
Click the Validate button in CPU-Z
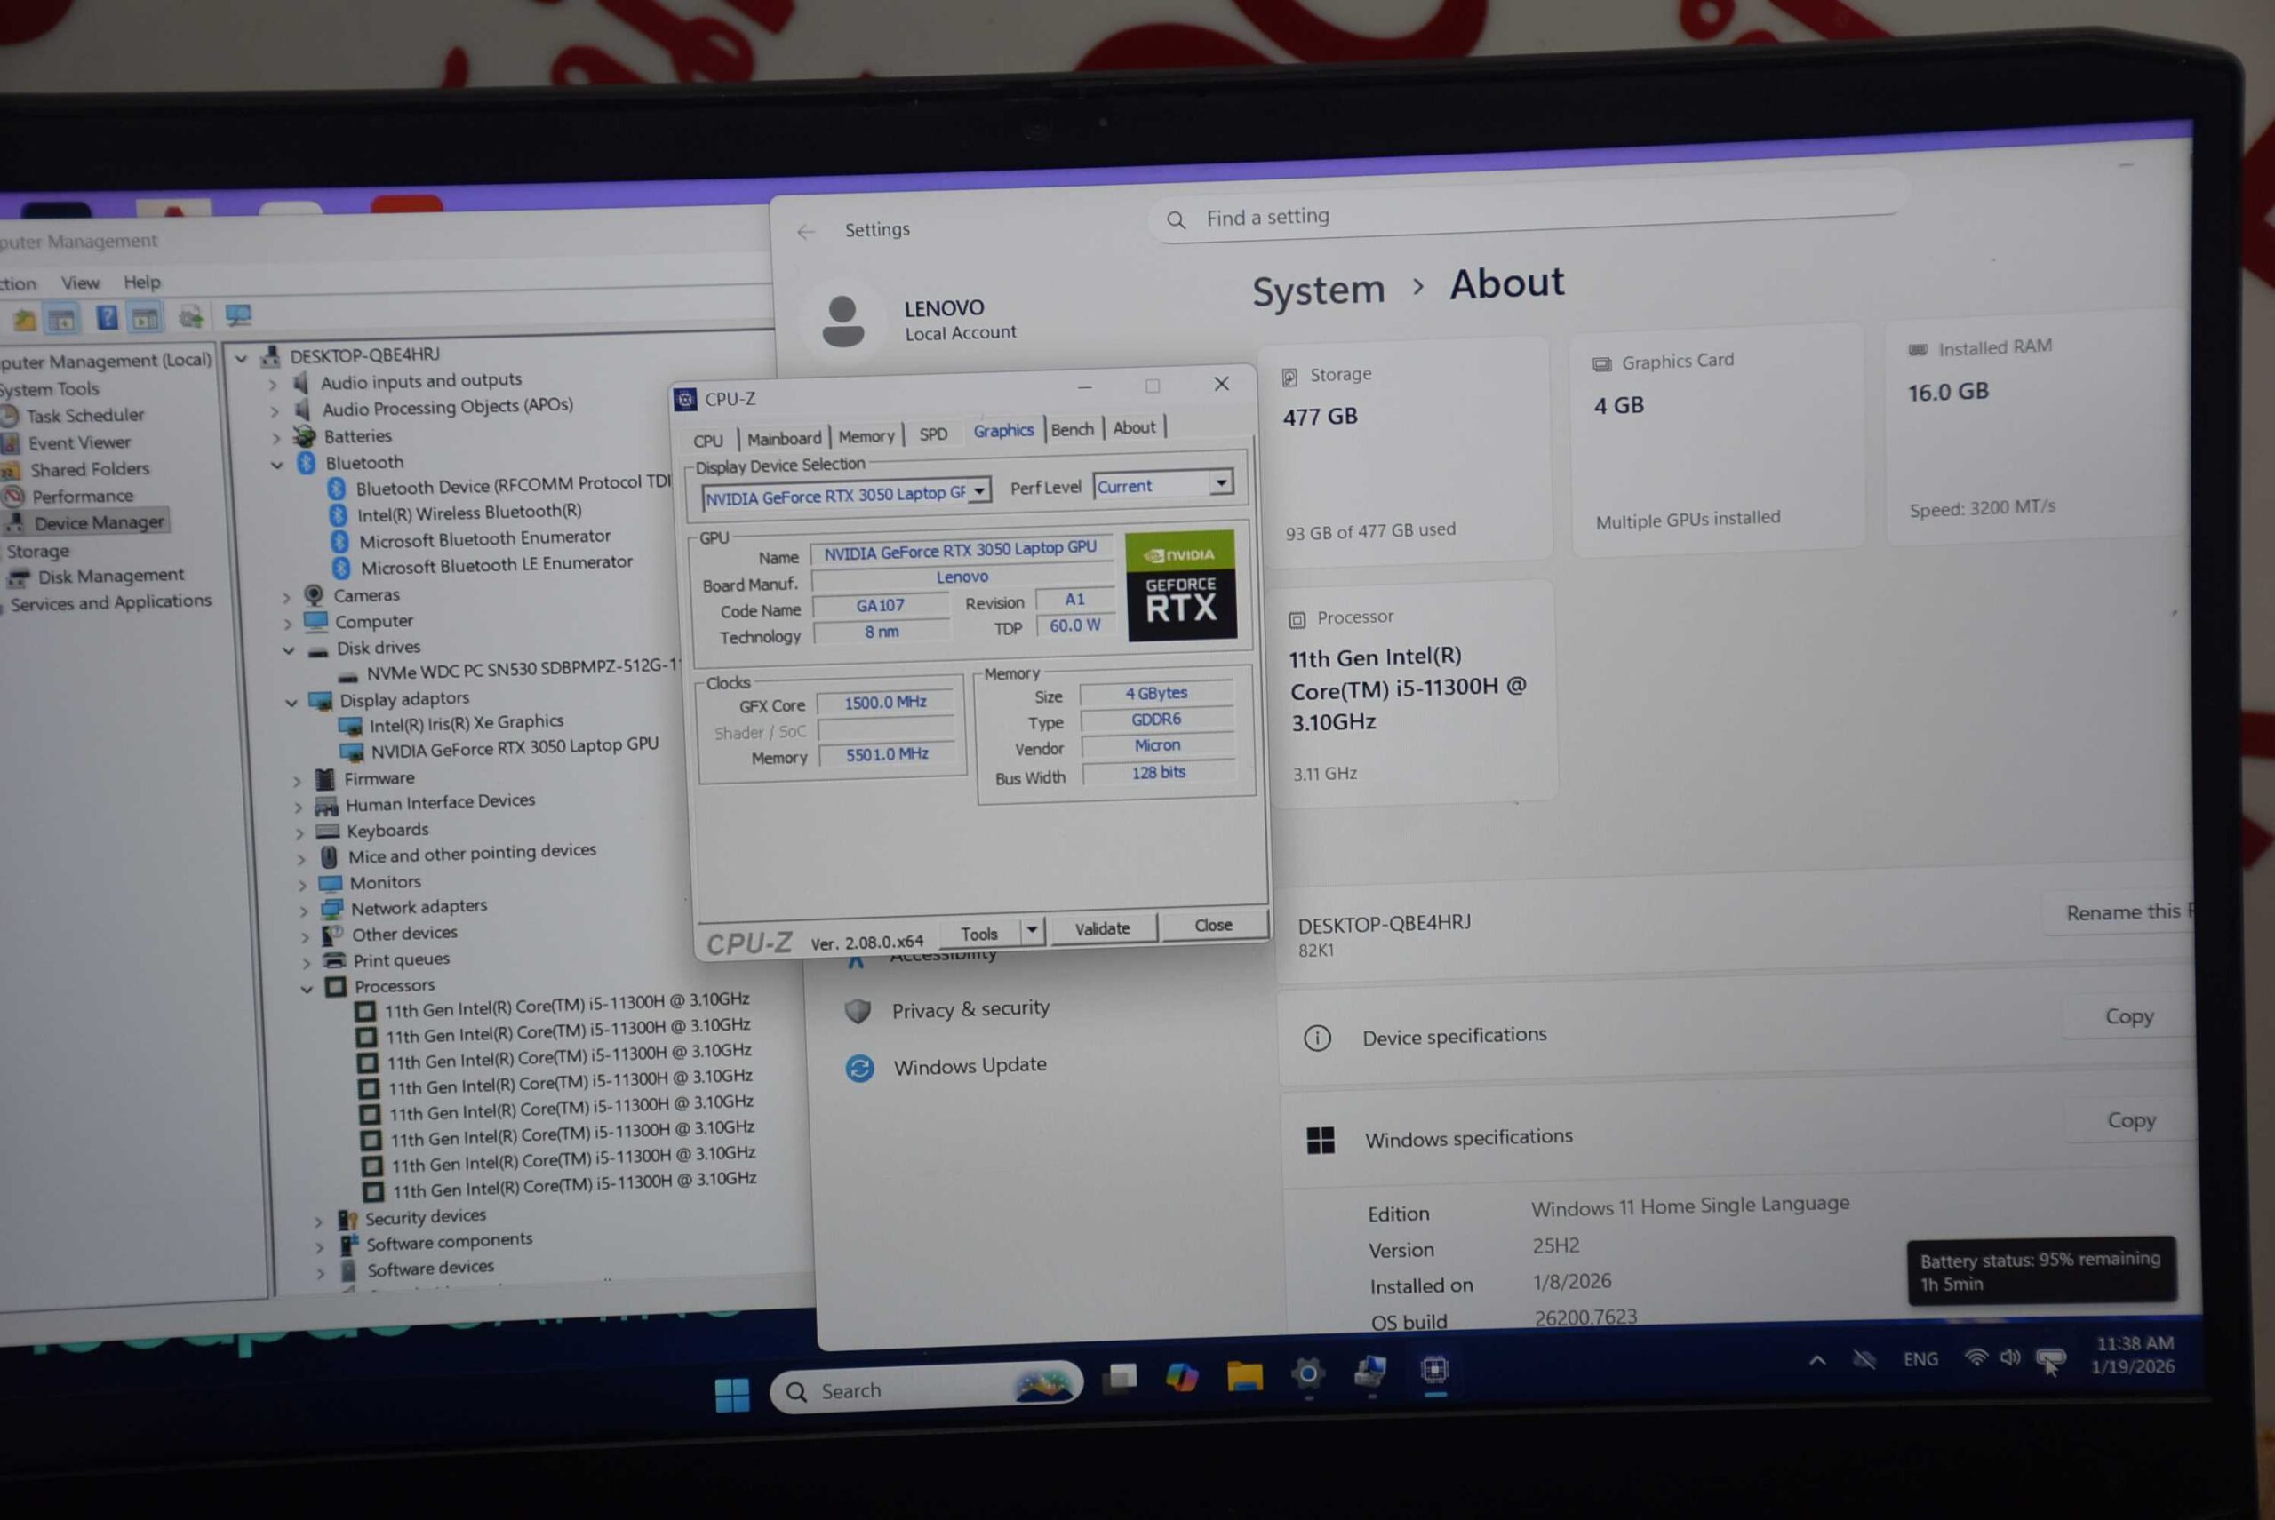tap(1103, 928)
